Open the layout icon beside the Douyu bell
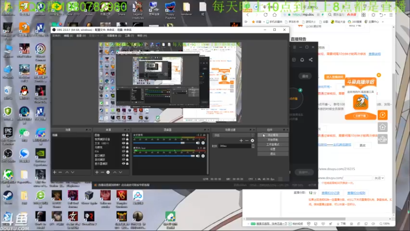 294,60
